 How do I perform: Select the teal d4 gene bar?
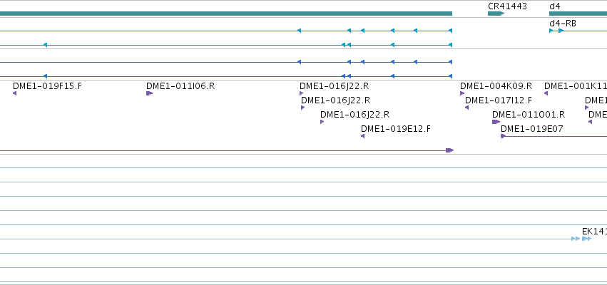tap(578, 14)
